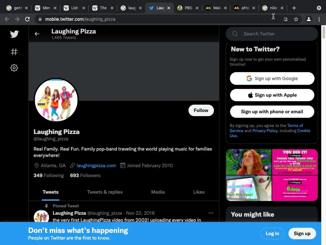Select the Likes tab
The height and width of the screenshot is (245, 326).
coord(199,192)
